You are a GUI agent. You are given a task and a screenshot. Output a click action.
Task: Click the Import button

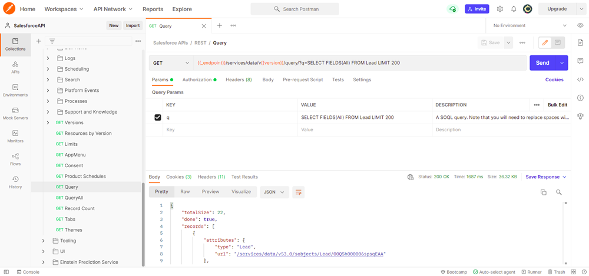click(x=133, y=25)
